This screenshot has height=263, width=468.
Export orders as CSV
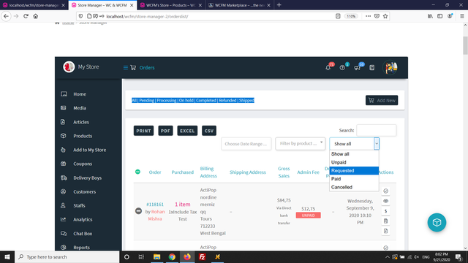(209, 131)
